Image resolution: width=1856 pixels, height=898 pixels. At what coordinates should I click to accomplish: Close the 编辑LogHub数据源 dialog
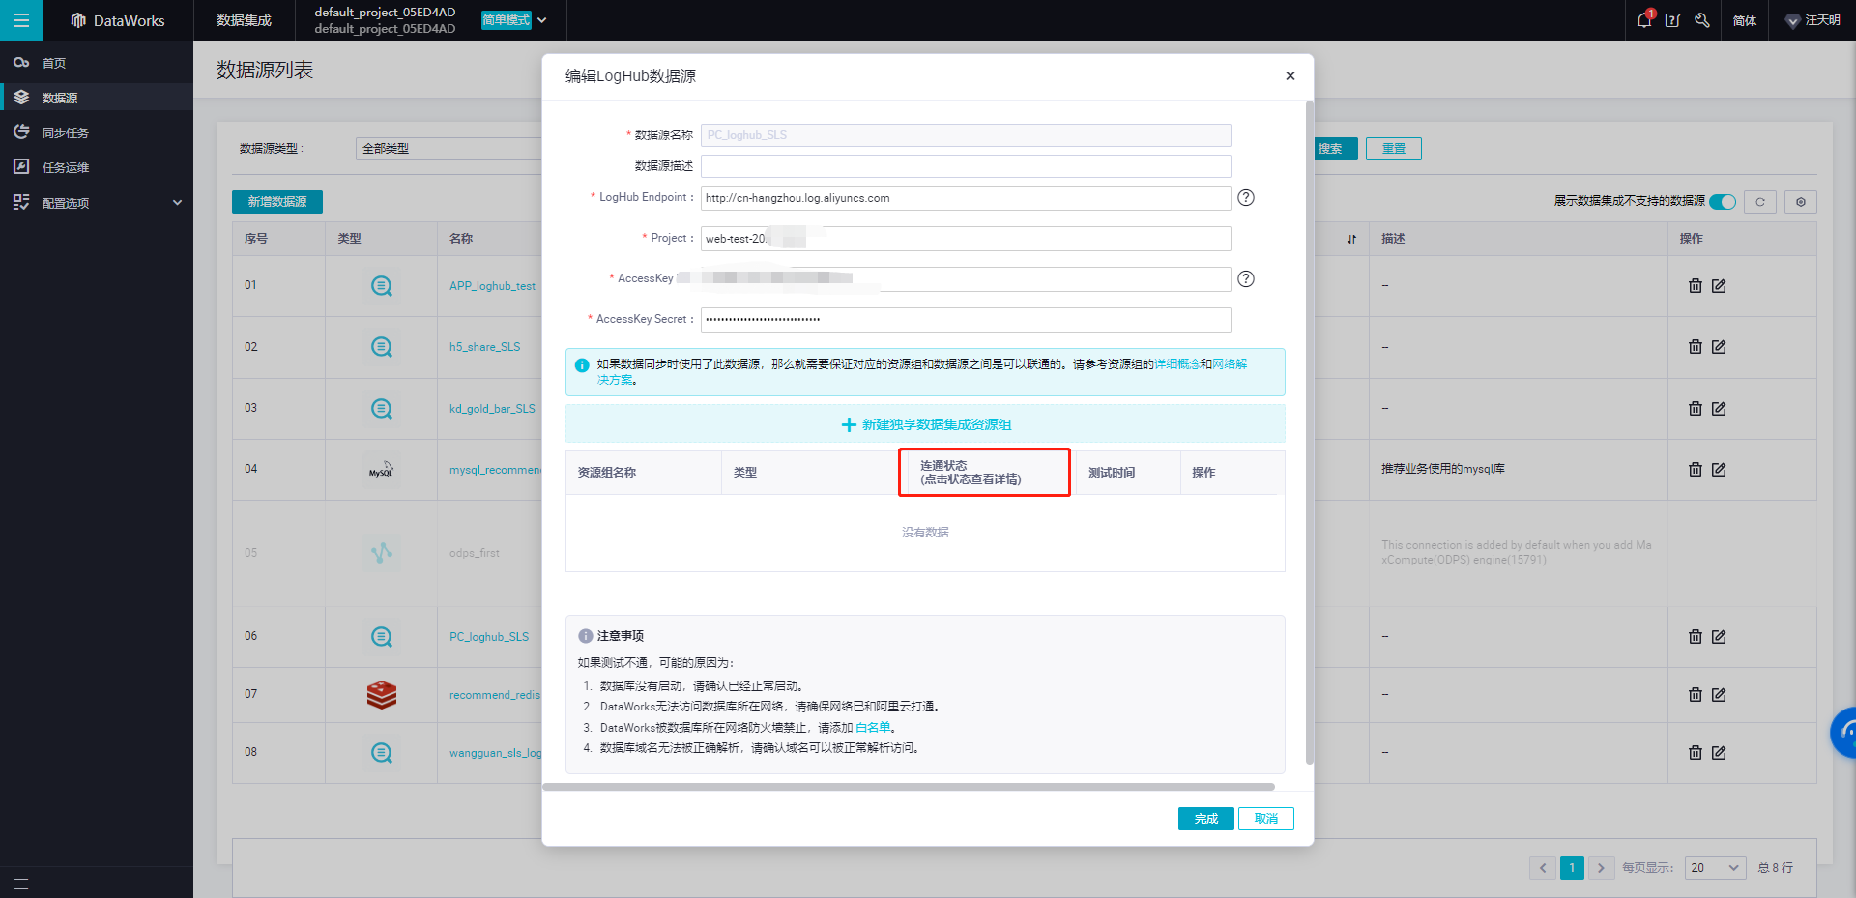click(1290, 75)
